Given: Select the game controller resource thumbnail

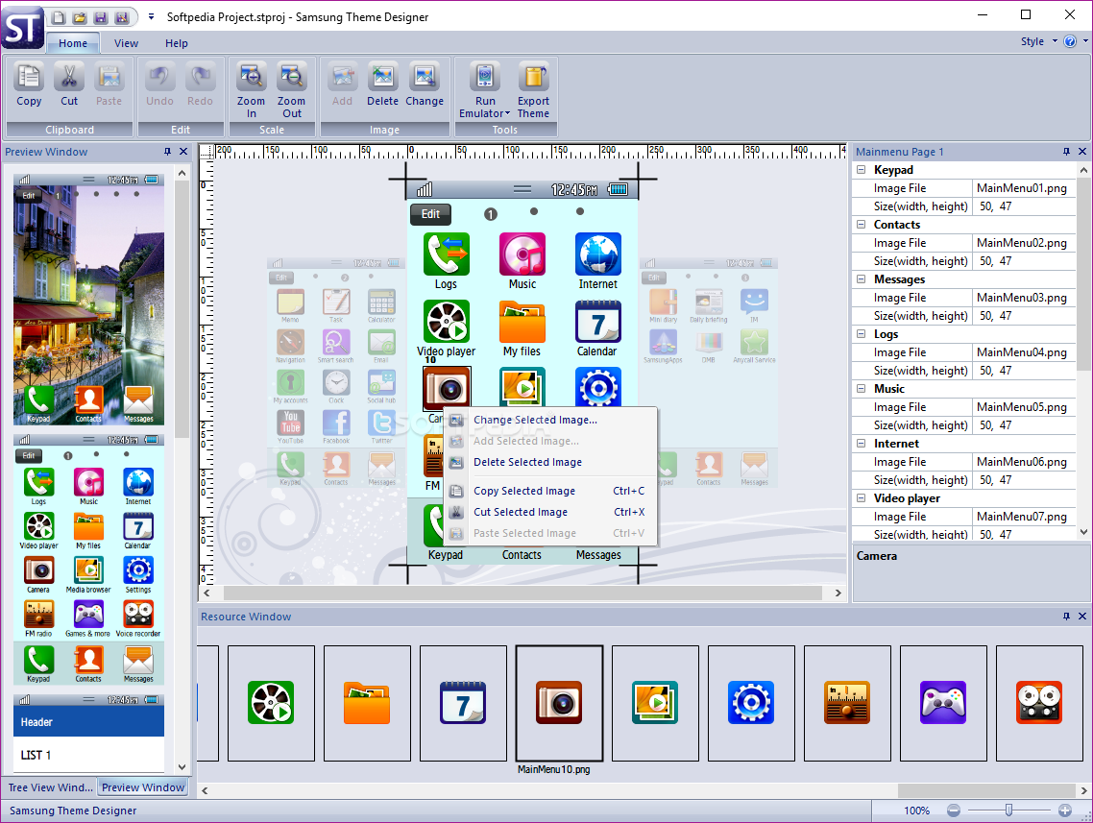Looking at the screenshot, I should point(943,703).
